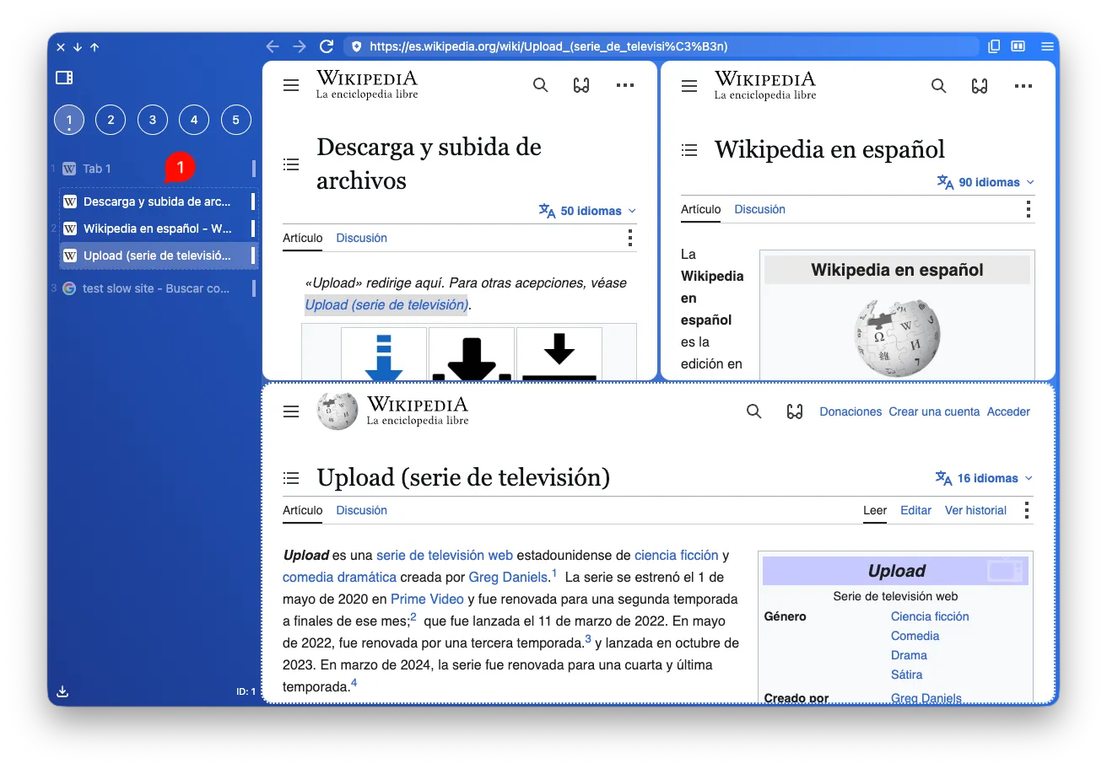Image resolution: width=1107 pixels, height=769 pixels.
Task: Click the shield icon in the address bar
Action: [356, 46]
